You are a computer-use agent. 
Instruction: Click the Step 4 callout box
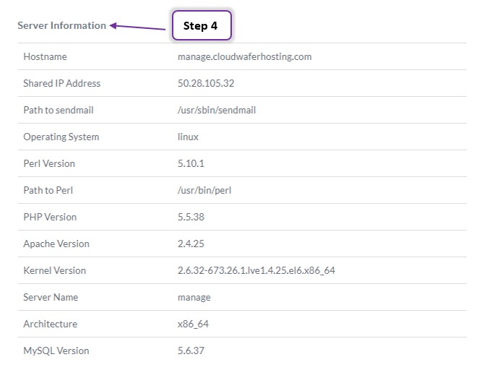(202, 25)
